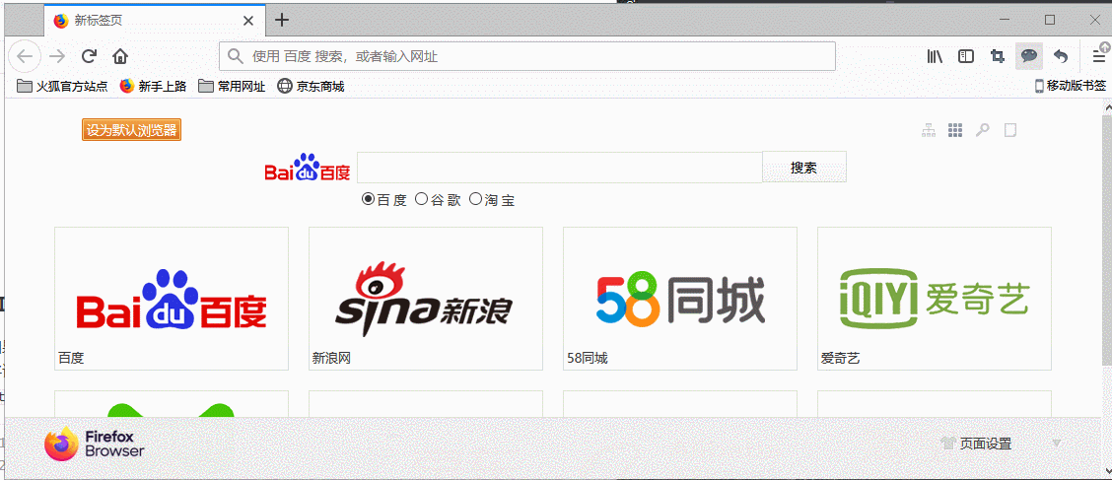Viewport: 1112px width, 480px height.
Task: Open the 火狐官方站点 bookmark folder
Action: (x=62, y=87)
